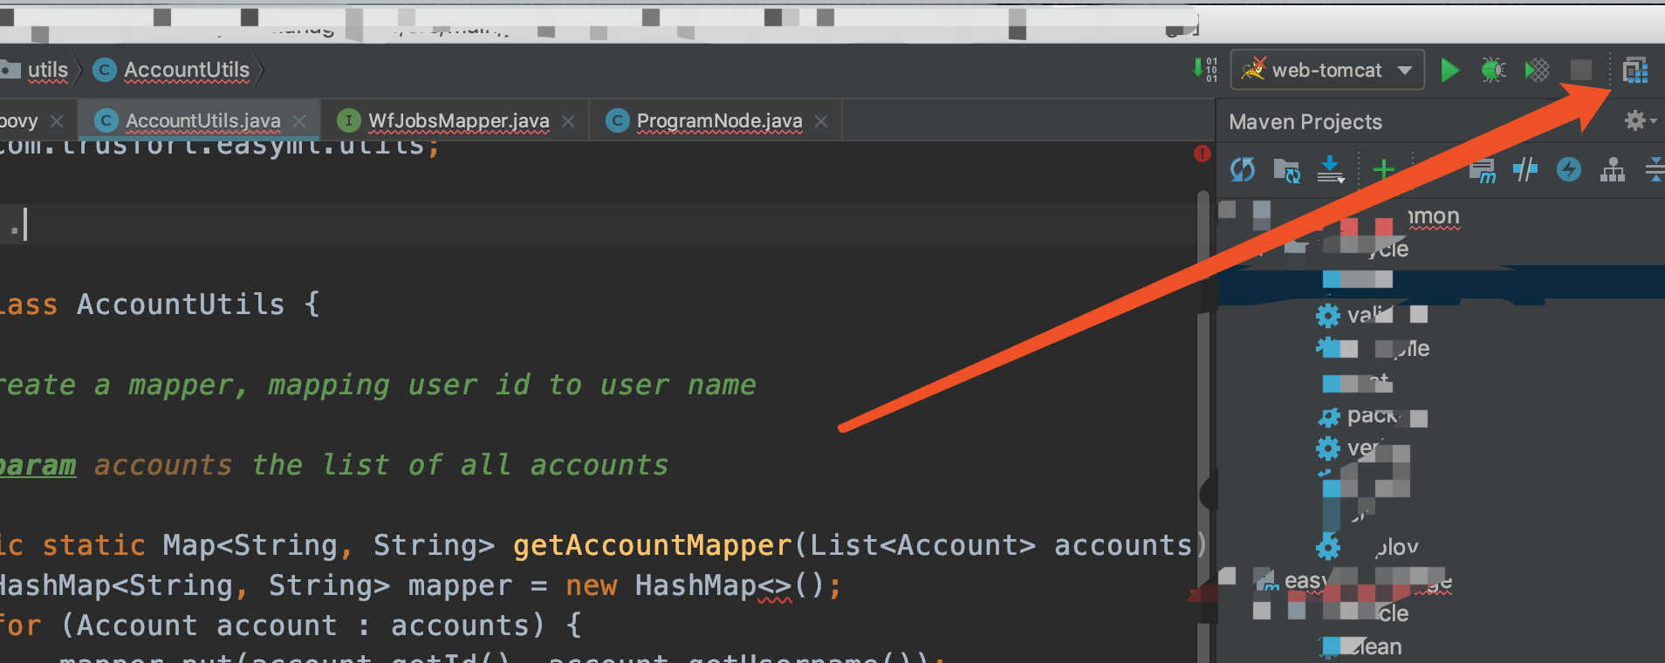Close the groovy file tab
This screenshot has width=1665, height=663.
click(x=57, y=120)
